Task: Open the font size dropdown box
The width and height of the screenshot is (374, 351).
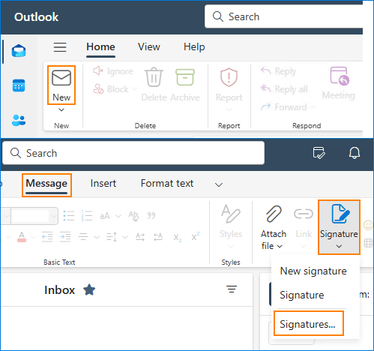Action: click(x=34, y=216)
